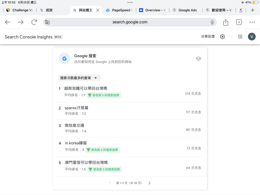Open the tab switcher showing 9 tabs
This screenshot has width=260, height=195.
[239, 22]
